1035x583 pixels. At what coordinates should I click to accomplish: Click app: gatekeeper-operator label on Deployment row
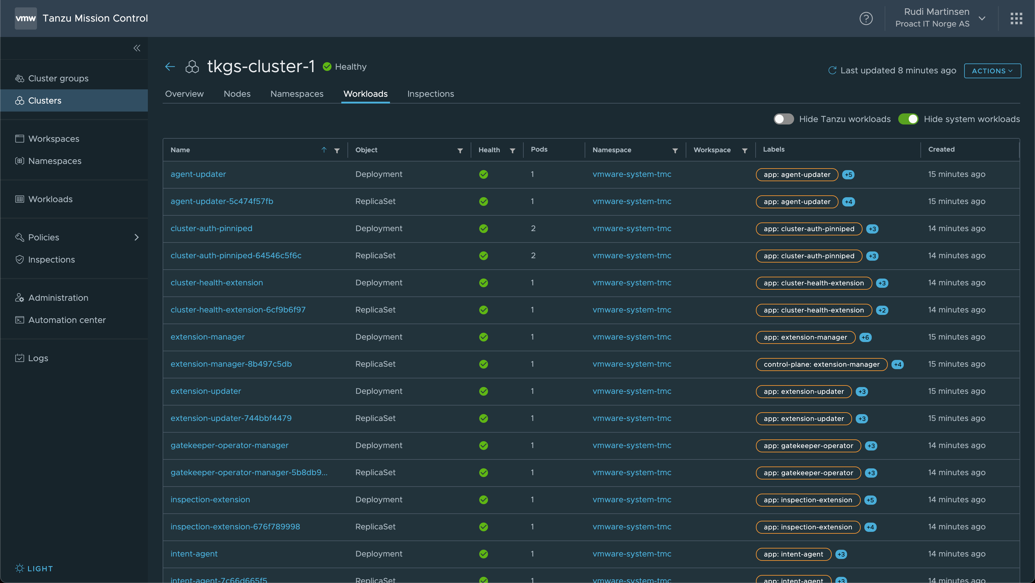808,446
